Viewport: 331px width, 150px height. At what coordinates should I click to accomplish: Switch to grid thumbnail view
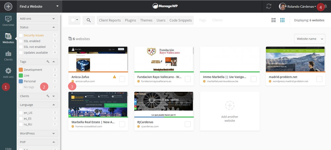282,20
